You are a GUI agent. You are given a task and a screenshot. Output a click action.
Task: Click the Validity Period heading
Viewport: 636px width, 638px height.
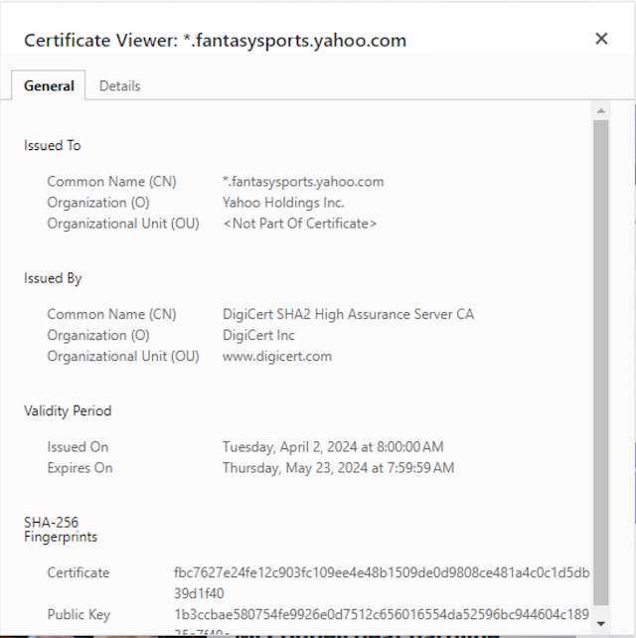68,411
